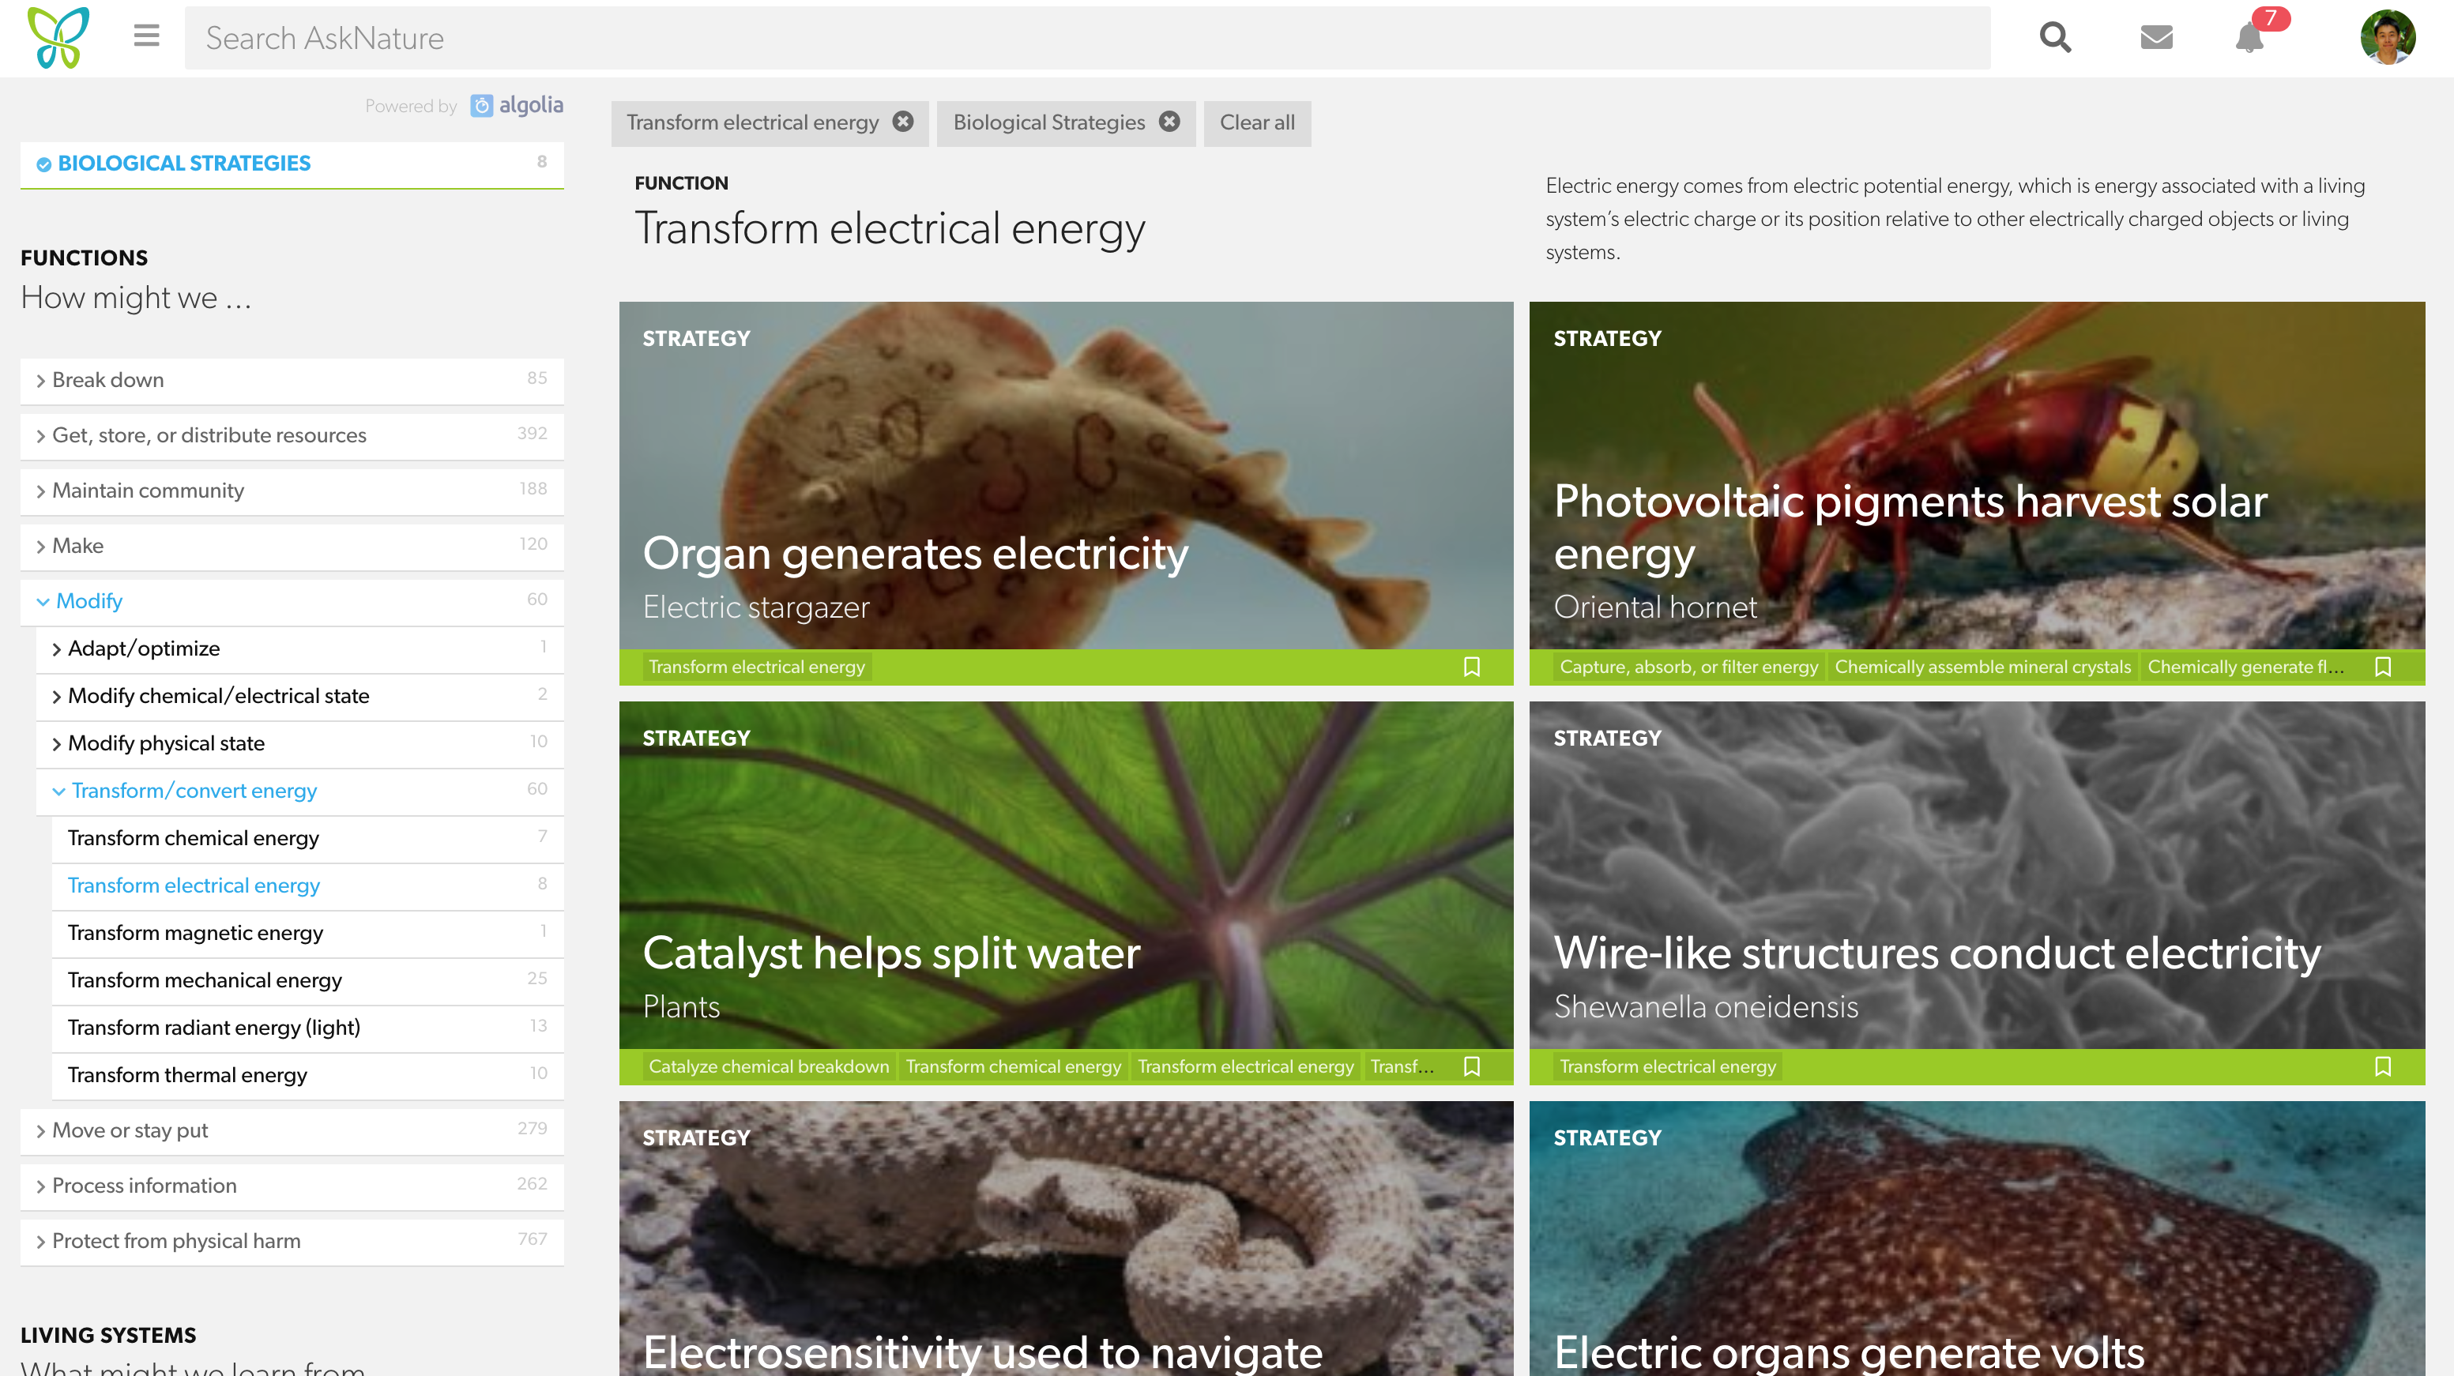Click Catalyze chemical breakdown tag
2454x1376 pixels.
[x=768, y=1066]
